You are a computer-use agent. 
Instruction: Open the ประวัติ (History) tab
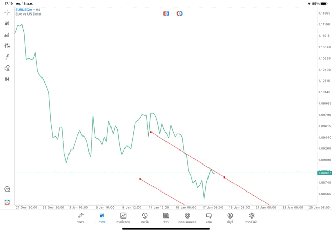point(144,217)
